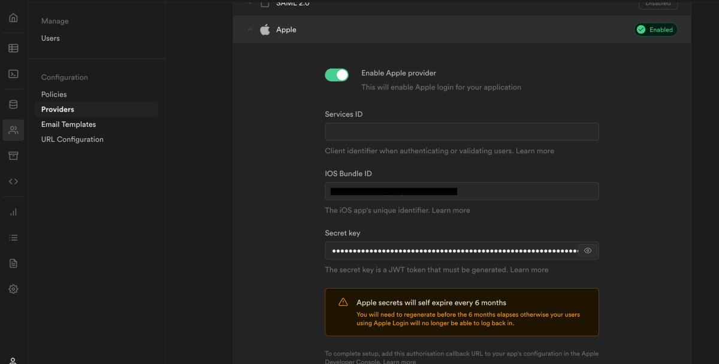Collapse the Apple provider section
Viewport: 719px width, 364px height.
coord(250,30)
